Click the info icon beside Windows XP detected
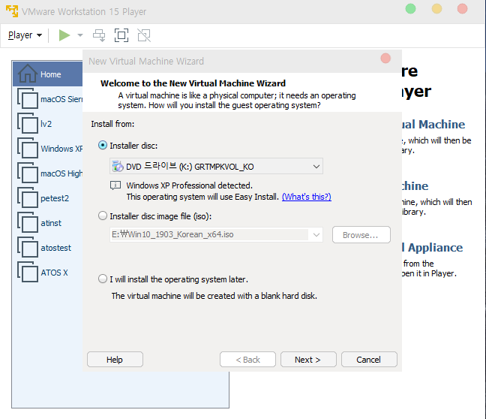The image size is (486, 419). pos(115,185)
